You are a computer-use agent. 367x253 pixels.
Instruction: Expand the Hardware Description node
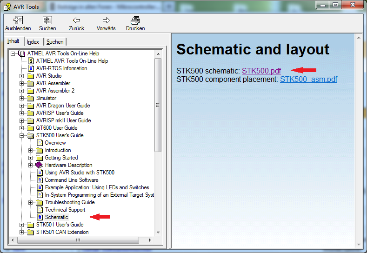point(30,165)
